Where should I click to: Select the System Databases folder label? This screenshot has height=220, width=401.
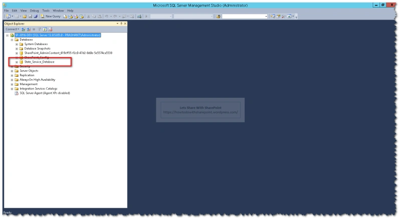point(36,44)
